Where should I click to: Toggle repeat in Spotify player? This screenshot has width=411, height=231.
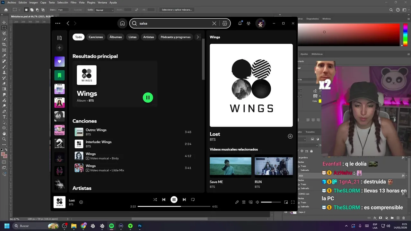[193, 200]
